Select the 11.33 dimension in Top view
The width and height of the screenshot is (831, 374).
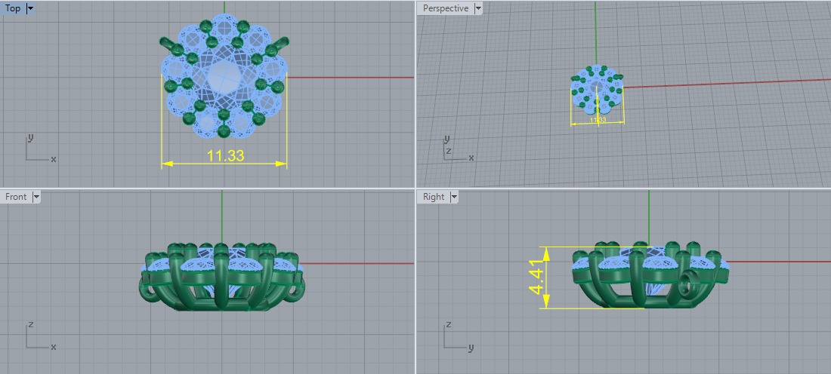[x=225, y=155]
